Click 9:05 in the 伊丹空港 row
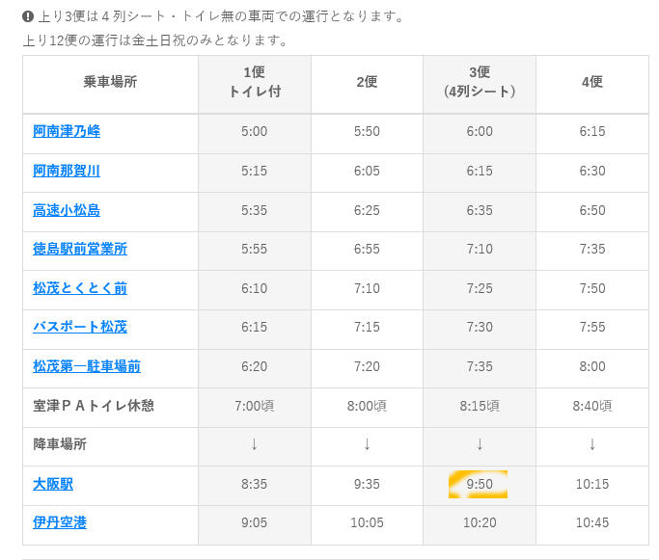The width and height of the screenshot is (659, 560). pos(255,522)
